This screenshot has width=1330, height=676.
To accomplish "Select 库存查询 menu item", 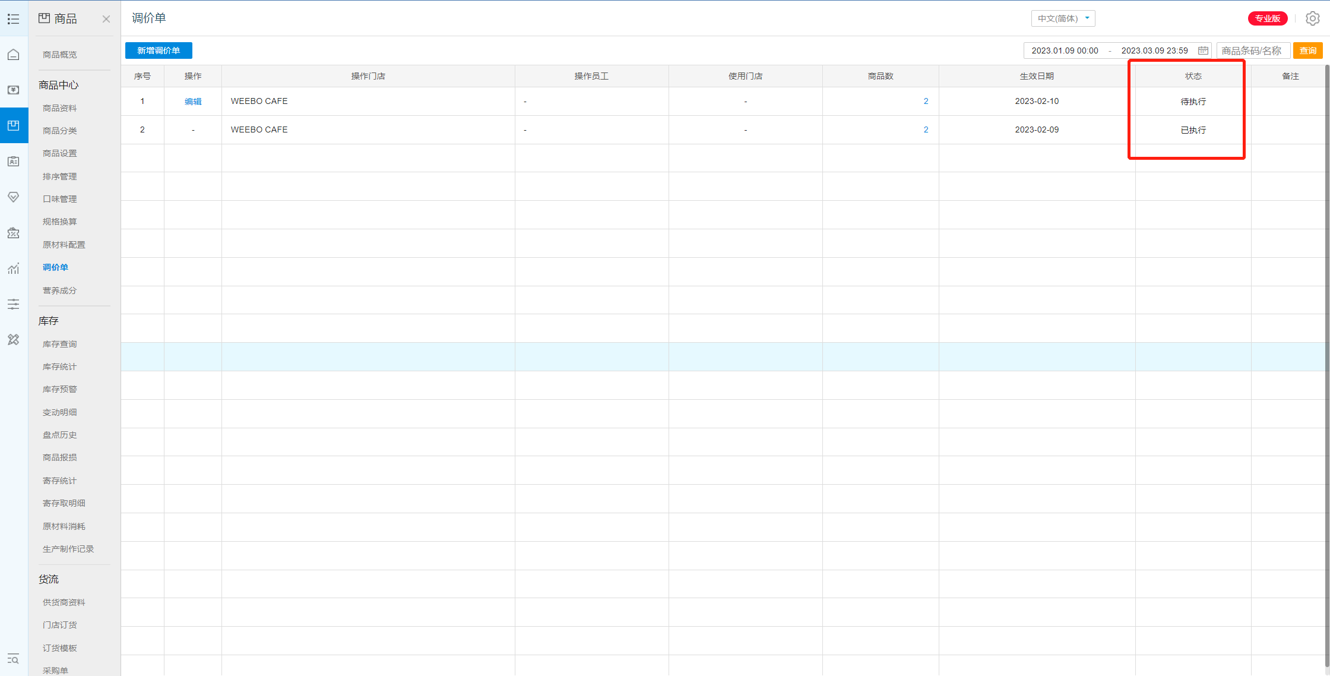I will pyautogui.click(x=60, y=344).
